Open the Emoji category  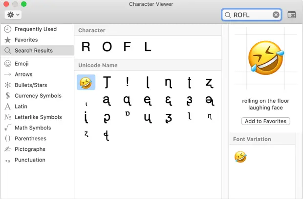pyautogui.click(x=22, y=64)
